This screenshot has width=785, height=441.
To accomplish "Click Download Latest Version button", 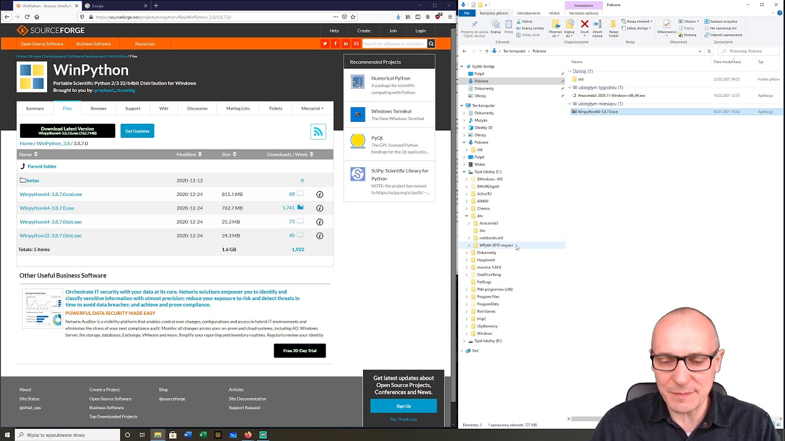I will (67, 130).
